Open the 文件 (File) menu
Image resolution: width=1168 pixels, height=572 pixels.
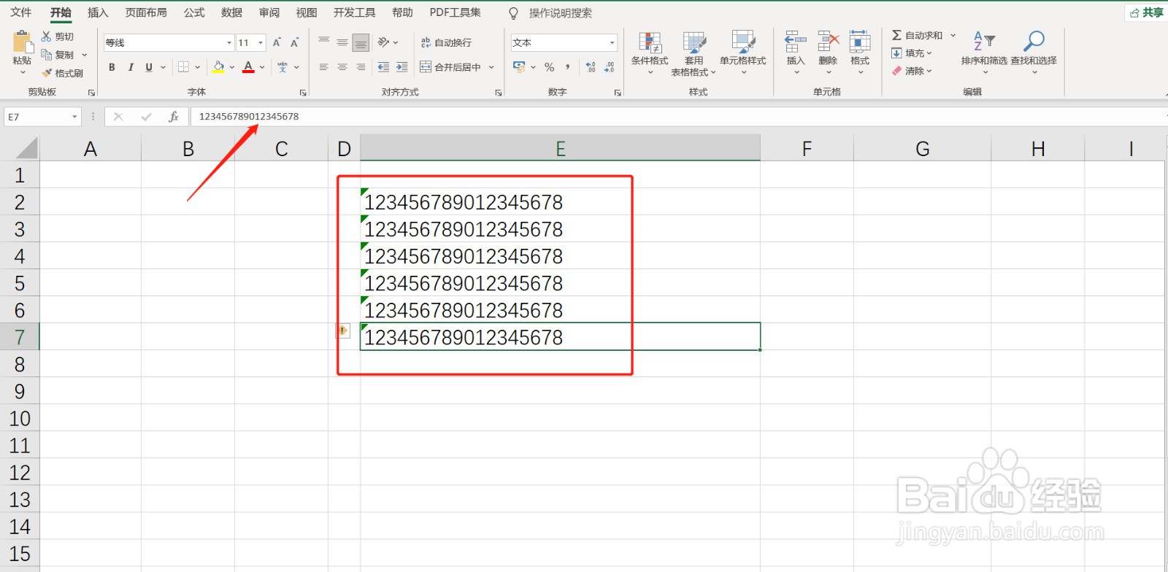point(21,12)
